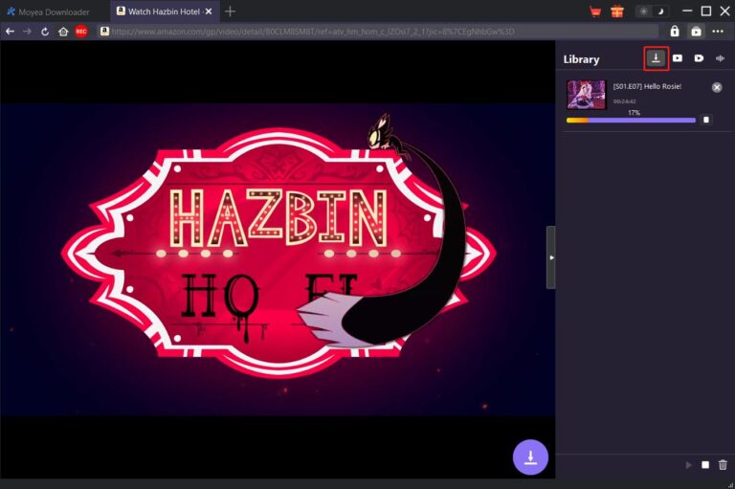This screenshot has width=735, height=489.
Task: Click the 17% download progress bar
Action: [631, 121]
